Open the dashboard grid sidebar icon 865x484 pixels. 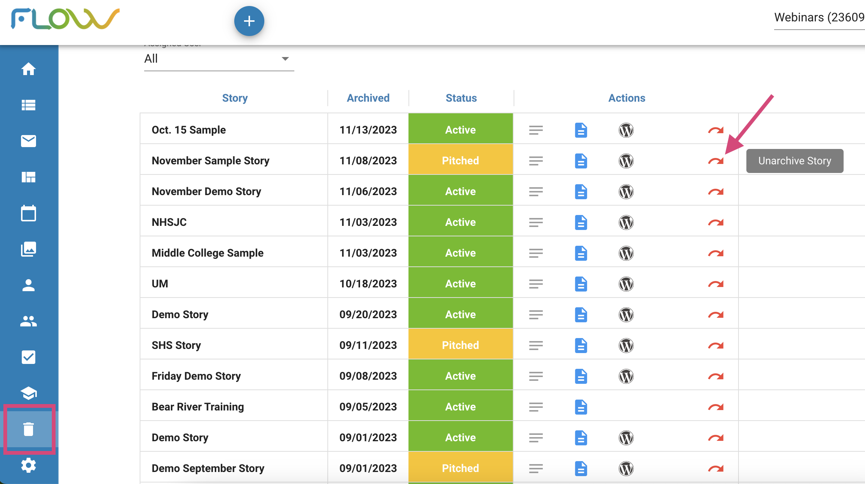(29, 177)
